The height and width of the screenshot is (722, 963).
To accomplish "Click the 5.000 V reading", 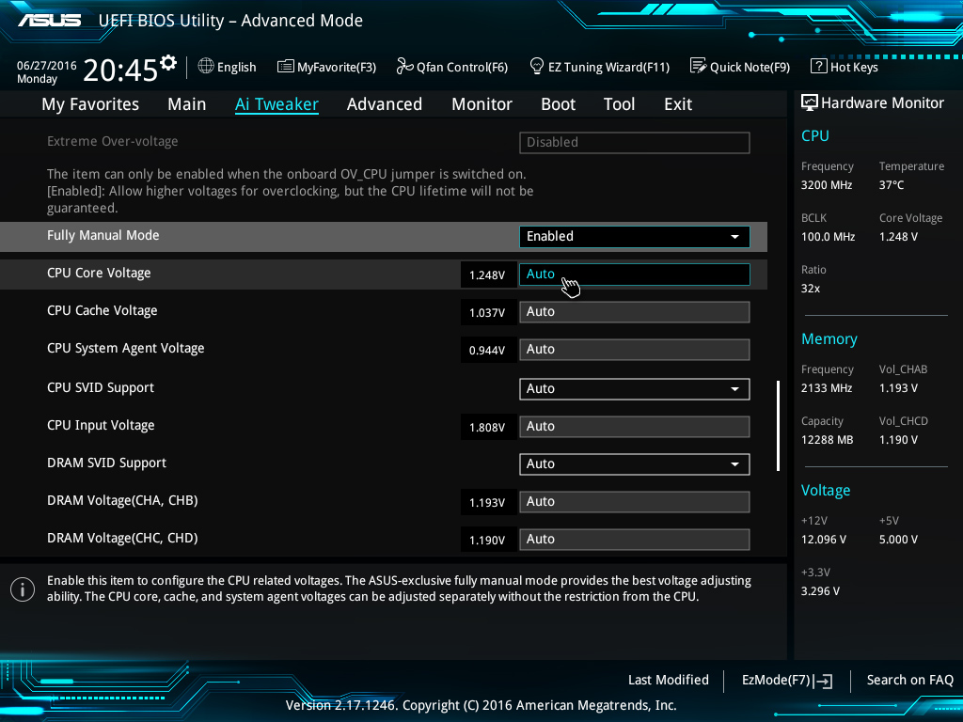I will pos(898,539).
